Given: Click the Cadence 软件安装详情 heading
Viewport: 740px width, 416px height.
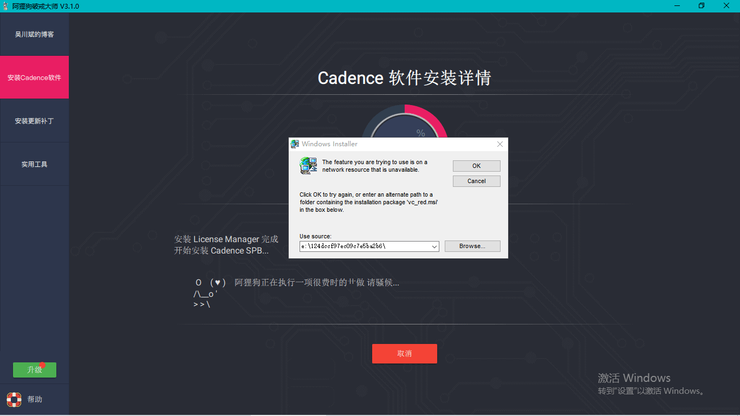Looking at the screenshot, I should tap(405, 77).
